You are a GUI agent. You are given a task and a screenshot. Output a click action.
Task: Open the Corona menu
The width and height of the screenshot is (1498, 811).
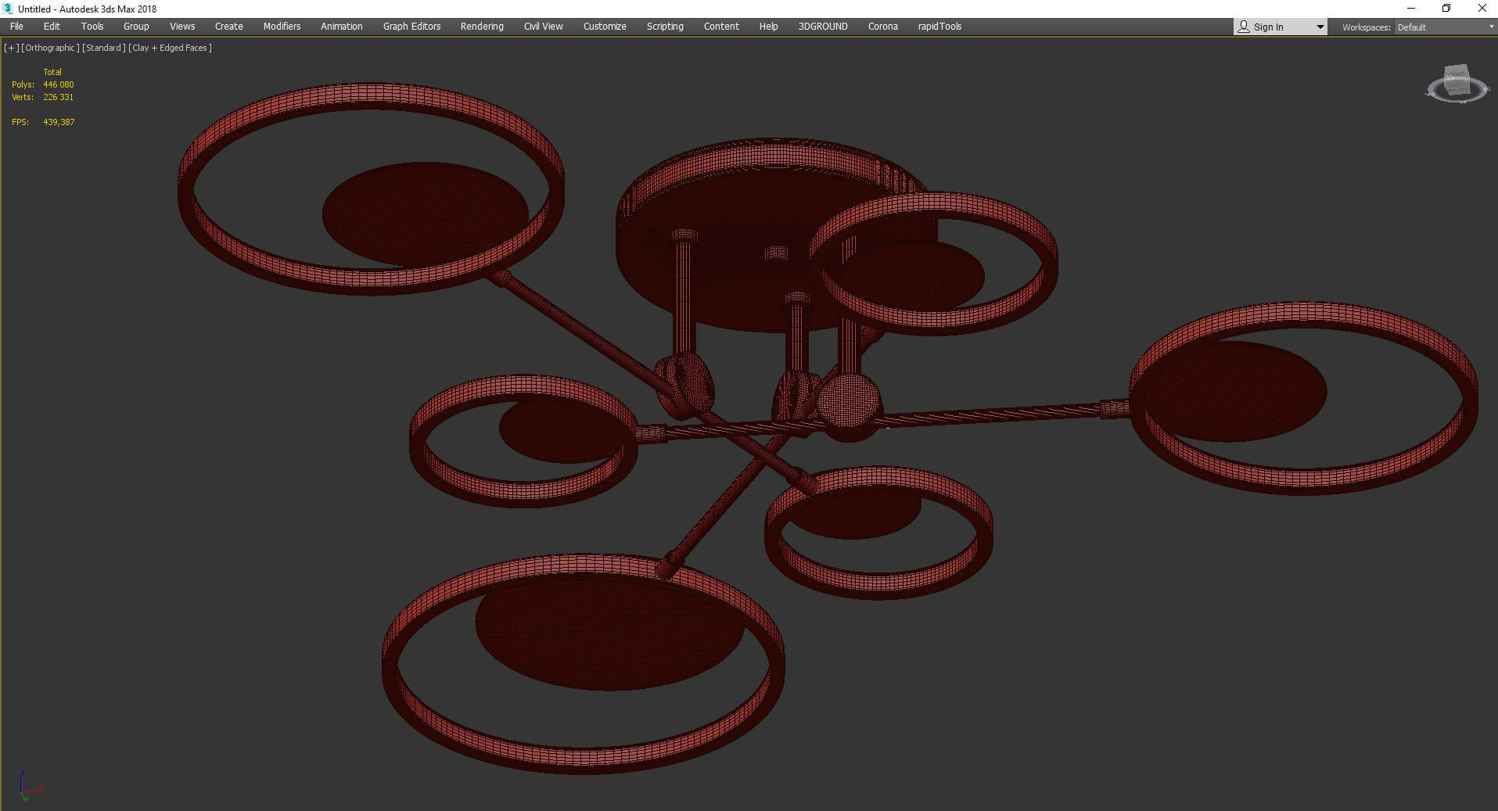coord(882,26)
